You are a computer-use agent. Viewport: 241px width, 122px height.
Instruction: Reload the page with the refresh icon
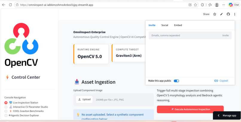click(10, 5)
